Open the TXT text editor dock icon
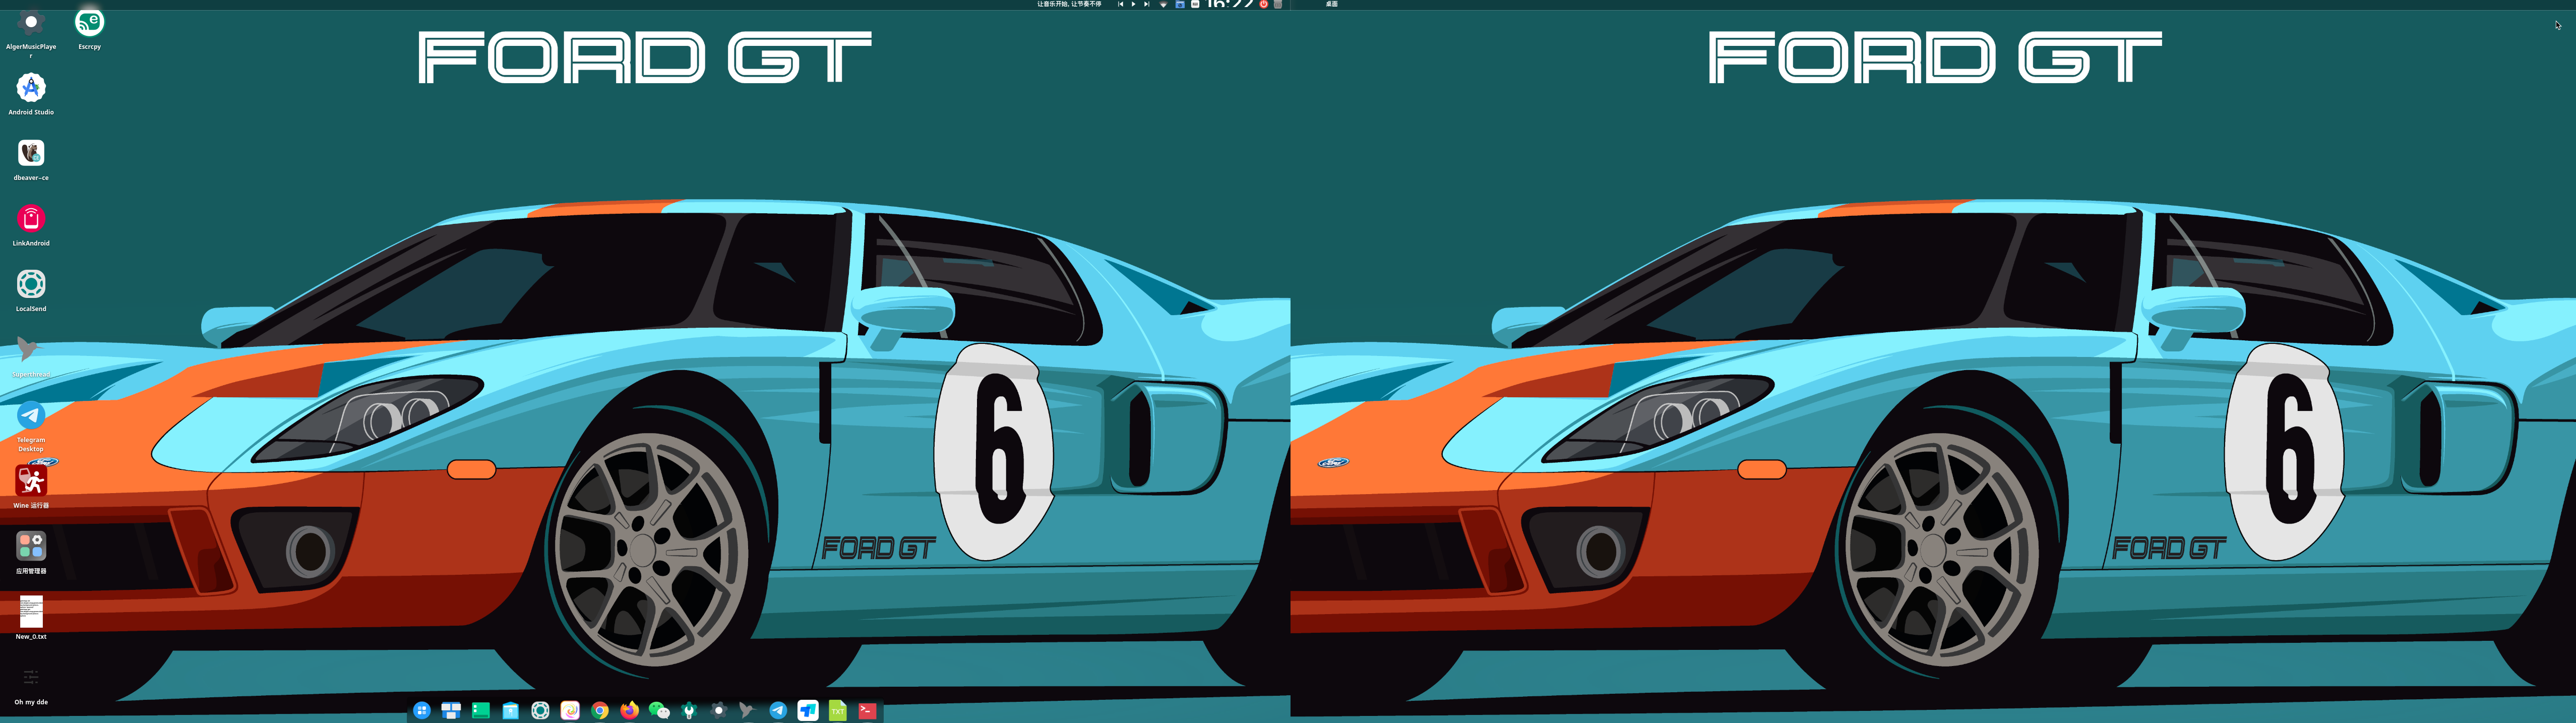Screen dimensions: 2576x723 click(x=838, y=710)
